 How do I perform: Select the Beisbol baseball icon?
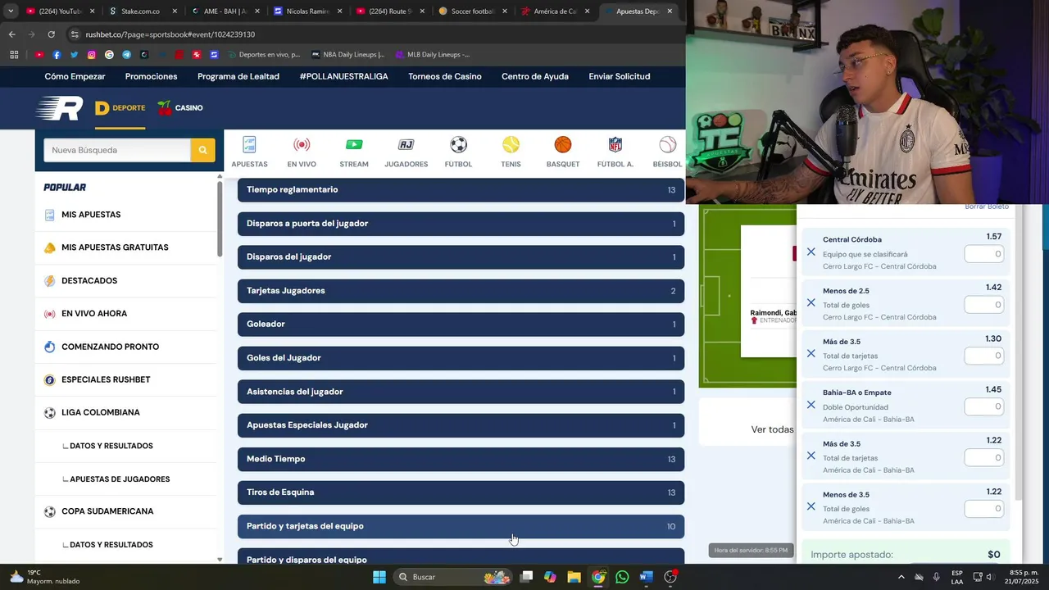[667, 145]
